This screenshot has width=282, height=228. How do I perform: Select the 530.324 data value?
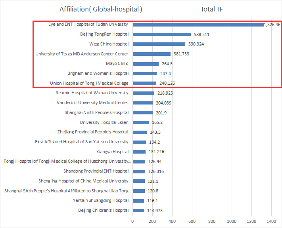tap(196, 44)
